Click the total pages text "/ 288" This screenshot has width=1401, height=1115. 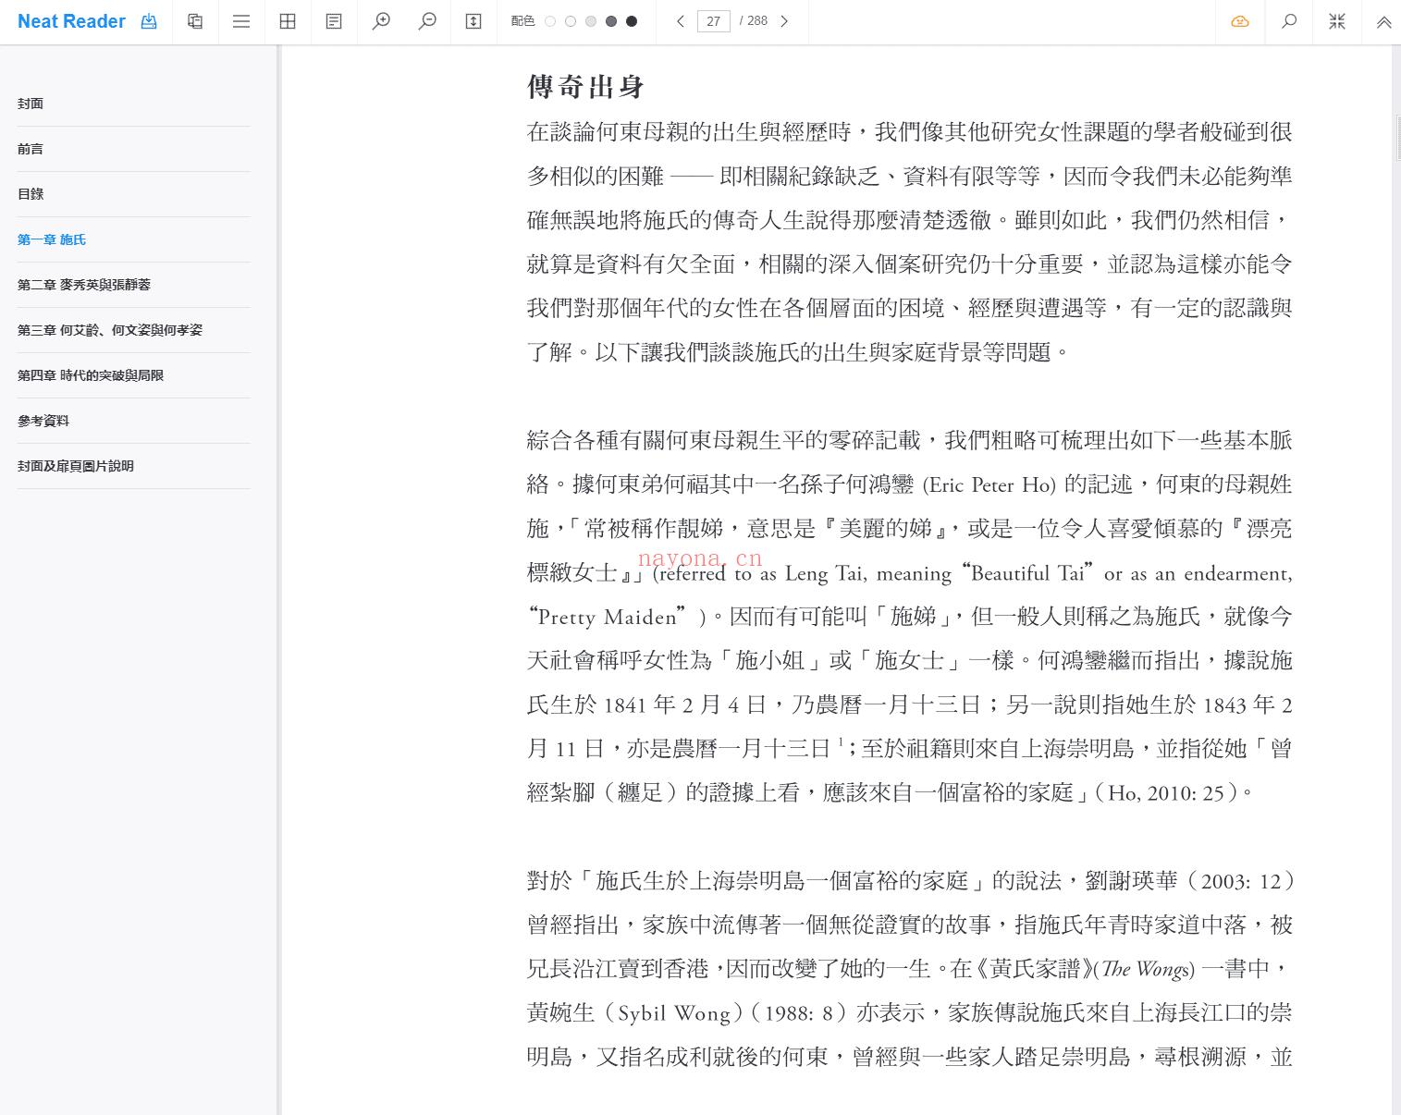click(754, 21)
